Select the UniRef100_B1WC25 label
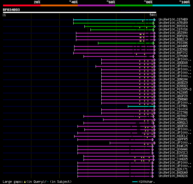The height and width of the screenshot is (184, 193). (173, 146)
